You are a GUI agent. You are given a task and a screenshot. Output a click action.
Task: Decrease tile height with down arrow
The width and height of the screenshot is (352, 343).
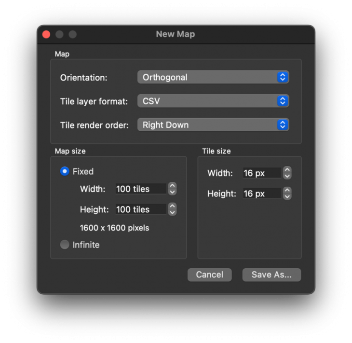click(x=287, y=196)
